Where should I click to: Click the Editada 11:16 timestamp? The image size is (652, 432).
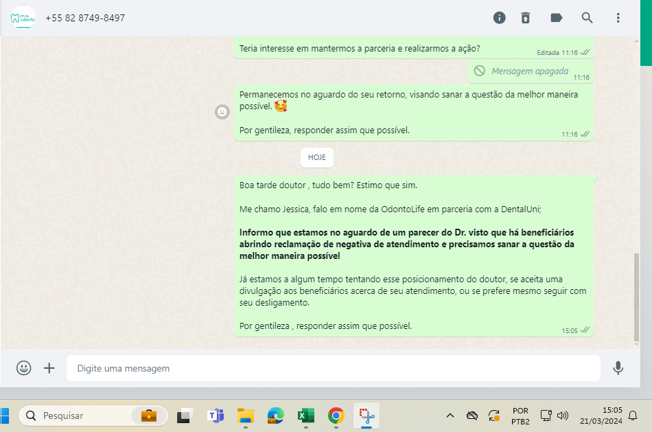tap(557, 53)
